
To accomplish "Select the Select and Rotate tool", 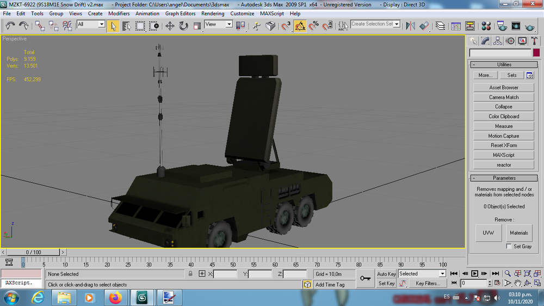I will tap(183, 26).
